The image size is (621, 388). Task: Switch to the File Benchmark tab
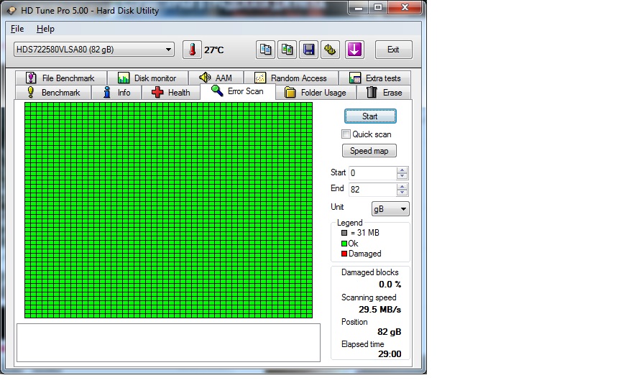click(x=60, y=78)
